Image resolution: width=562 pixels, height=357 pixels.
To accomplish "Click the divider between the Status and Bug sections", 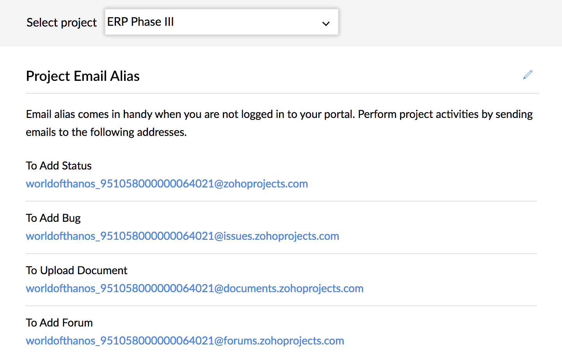I will coord(281,201).
